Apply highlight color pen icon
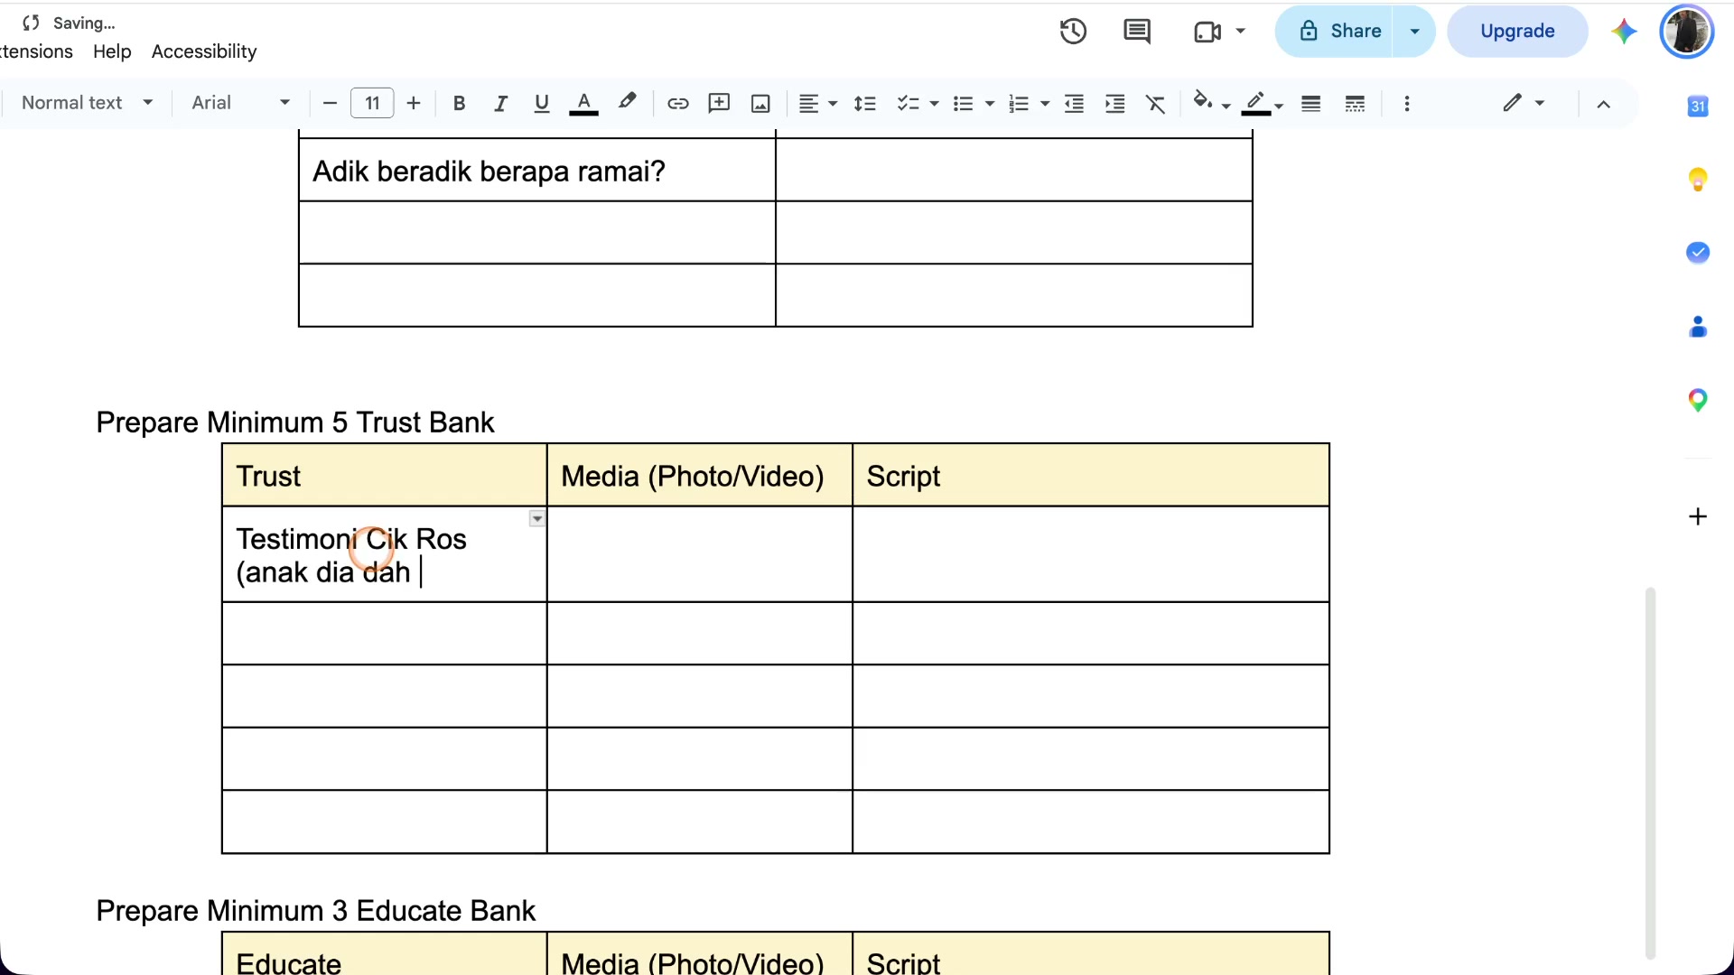Screen dimensions: 1734x975 (627, 103)
